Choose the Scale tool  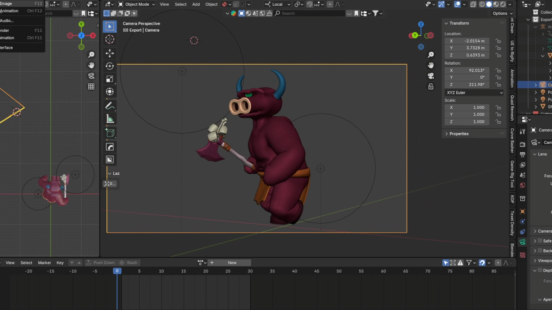point(110,79)
